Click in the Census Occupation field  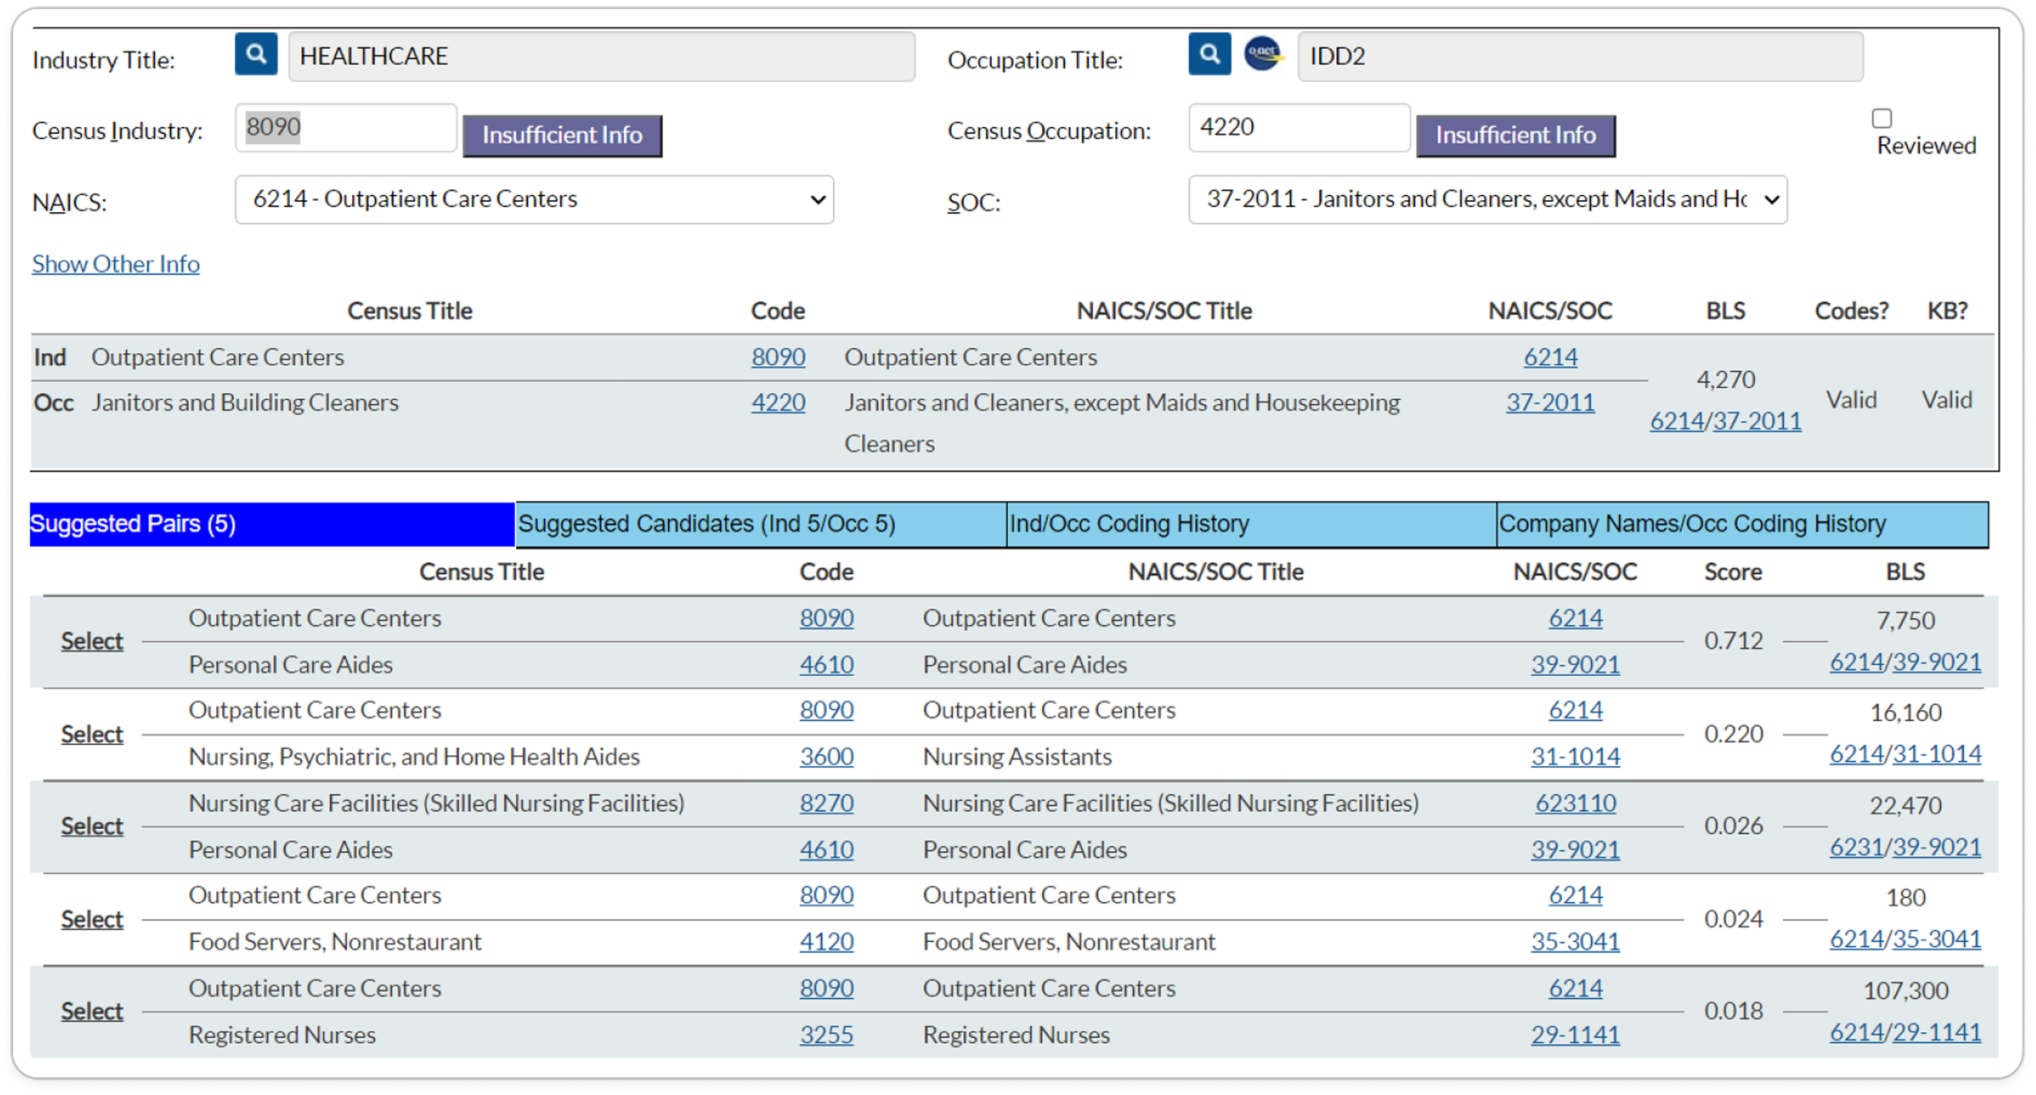pos(1298,127)
